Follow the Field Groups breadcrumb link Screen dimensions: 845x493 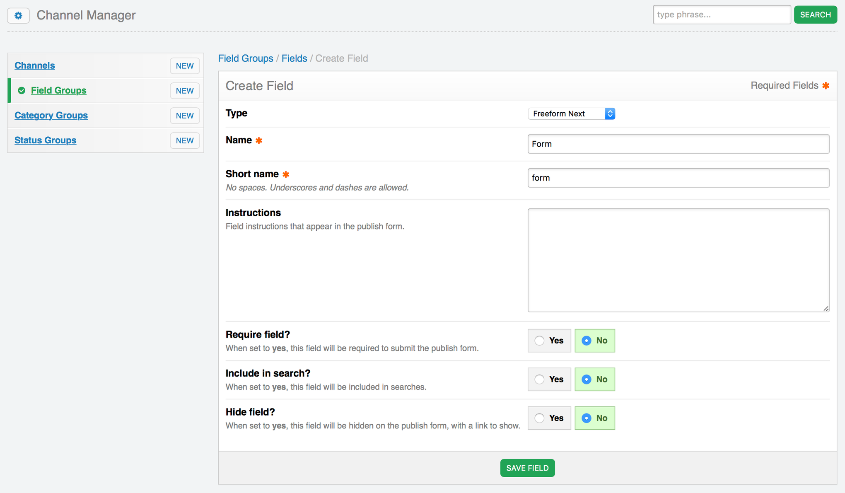(245, 58)
